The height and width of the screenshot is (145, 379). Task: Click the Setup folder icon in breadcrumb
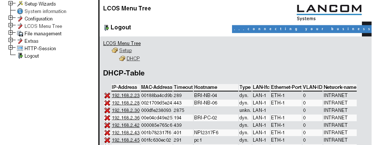coord(115,50)
